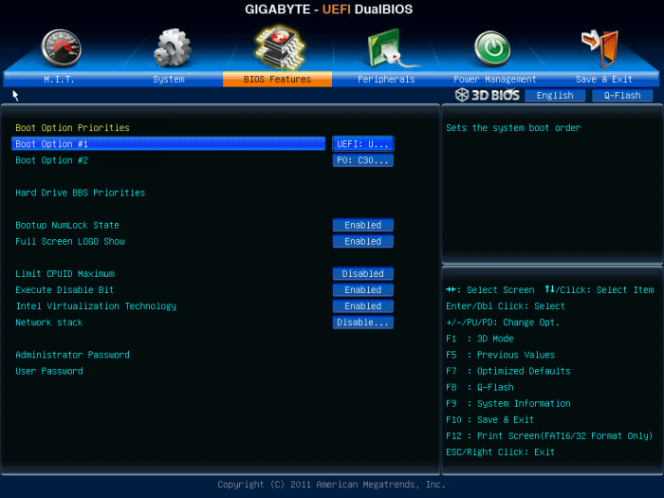664x498 pixels.
Task: Toggle Full Screen LOGO Show setting
Action: (362, 241)
